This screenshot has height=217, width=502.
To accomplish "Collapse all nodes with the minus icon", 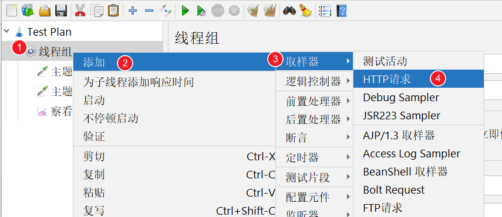I will tap(149, 11).
